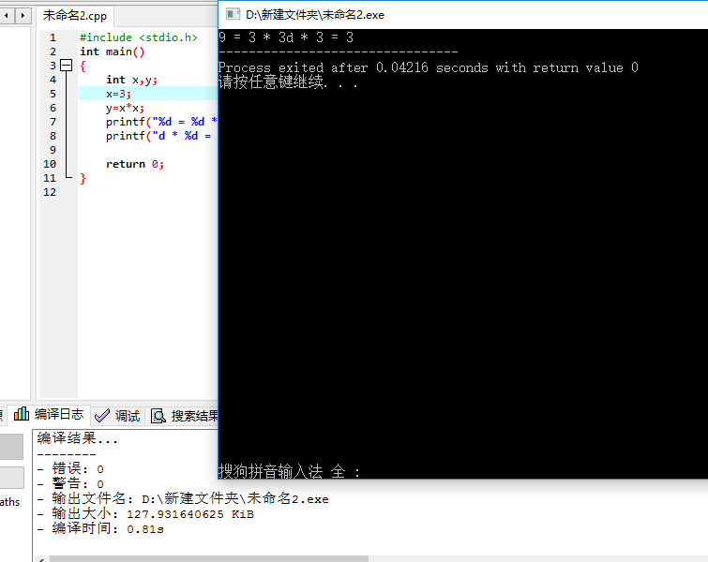Viewport: 708px width, 562px height.
Task: Click the 调试 checkmark icon
Action: point(102,415)
